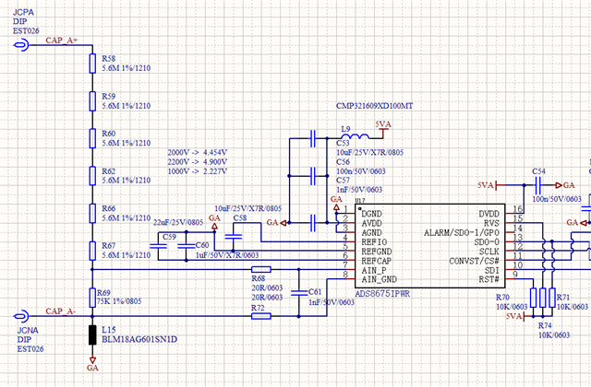Select capacitor C58 symbol
591x387 pixels.
click(233, 237)
